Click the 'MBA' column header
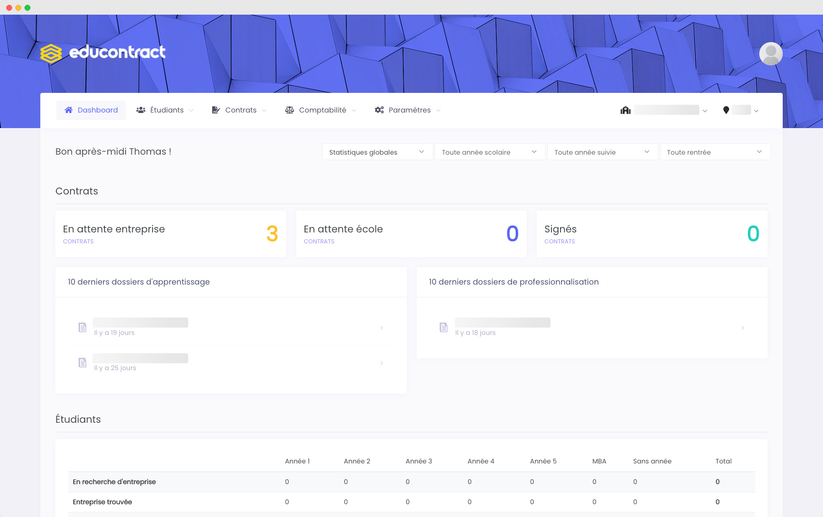This screenshot has width=823, height=517. [599, 461]
